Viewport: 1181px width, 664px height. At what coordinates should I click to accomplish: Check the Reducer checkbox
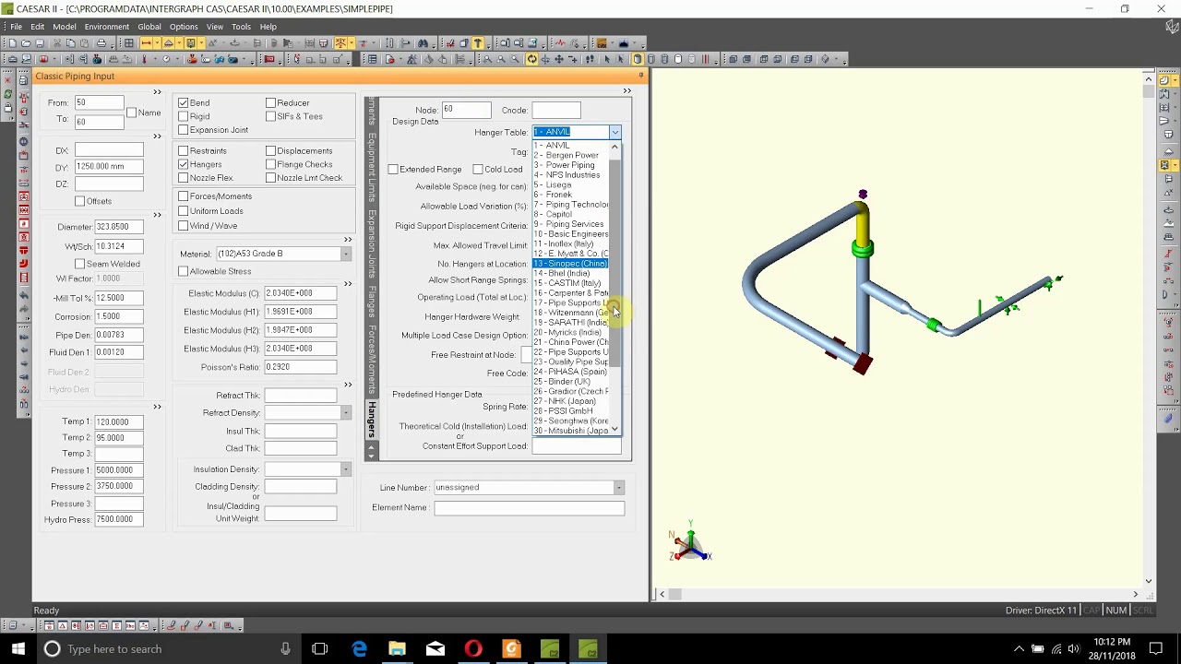tap(270, 102)
